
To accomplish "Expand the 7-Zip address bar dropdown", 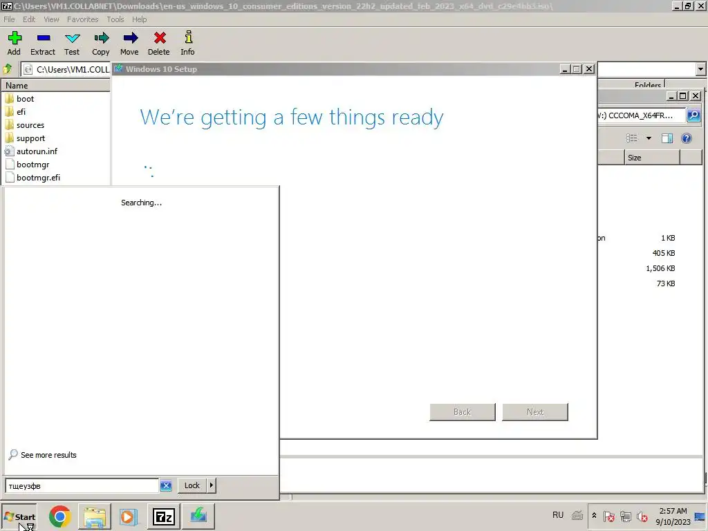I will (700, 70).
